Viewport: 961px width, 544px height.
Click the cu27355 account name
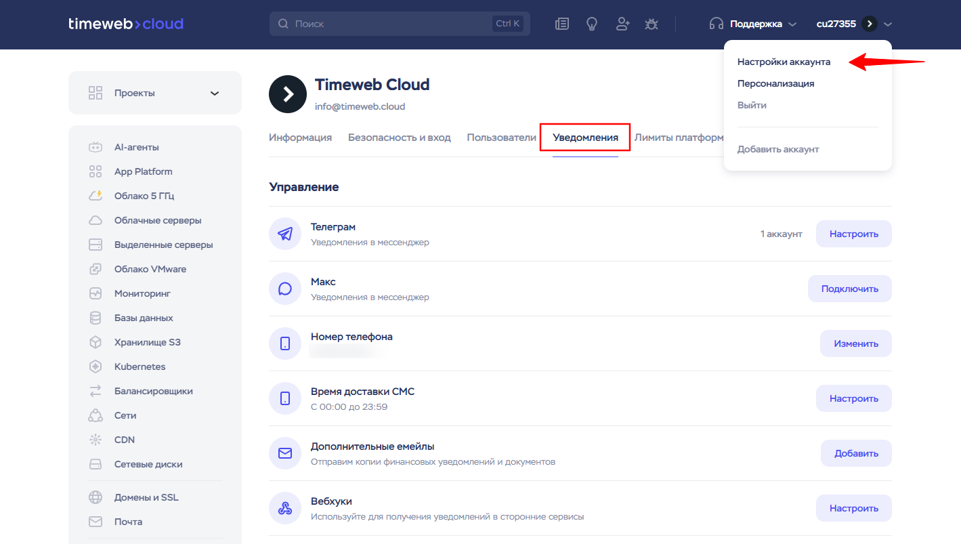(x=836, y=24)
